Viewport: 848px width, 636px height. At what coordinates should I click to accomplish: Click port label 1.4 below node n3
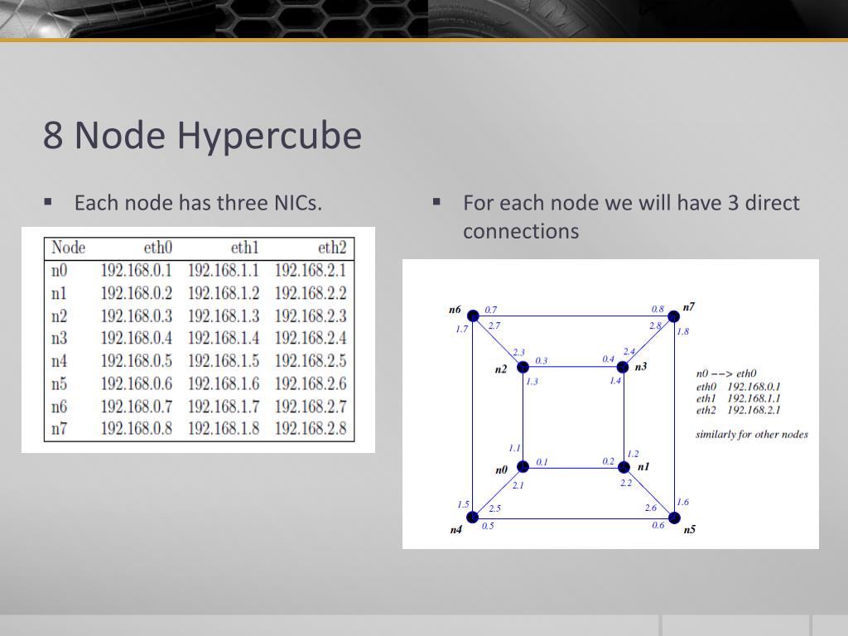click(615, 381)
